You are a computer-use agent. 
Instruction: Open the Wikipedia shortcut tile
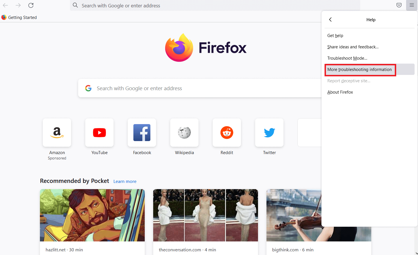click(x=184, y=133)
